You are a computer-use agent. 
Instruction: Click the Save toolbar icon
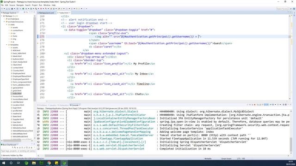point(6,9)
